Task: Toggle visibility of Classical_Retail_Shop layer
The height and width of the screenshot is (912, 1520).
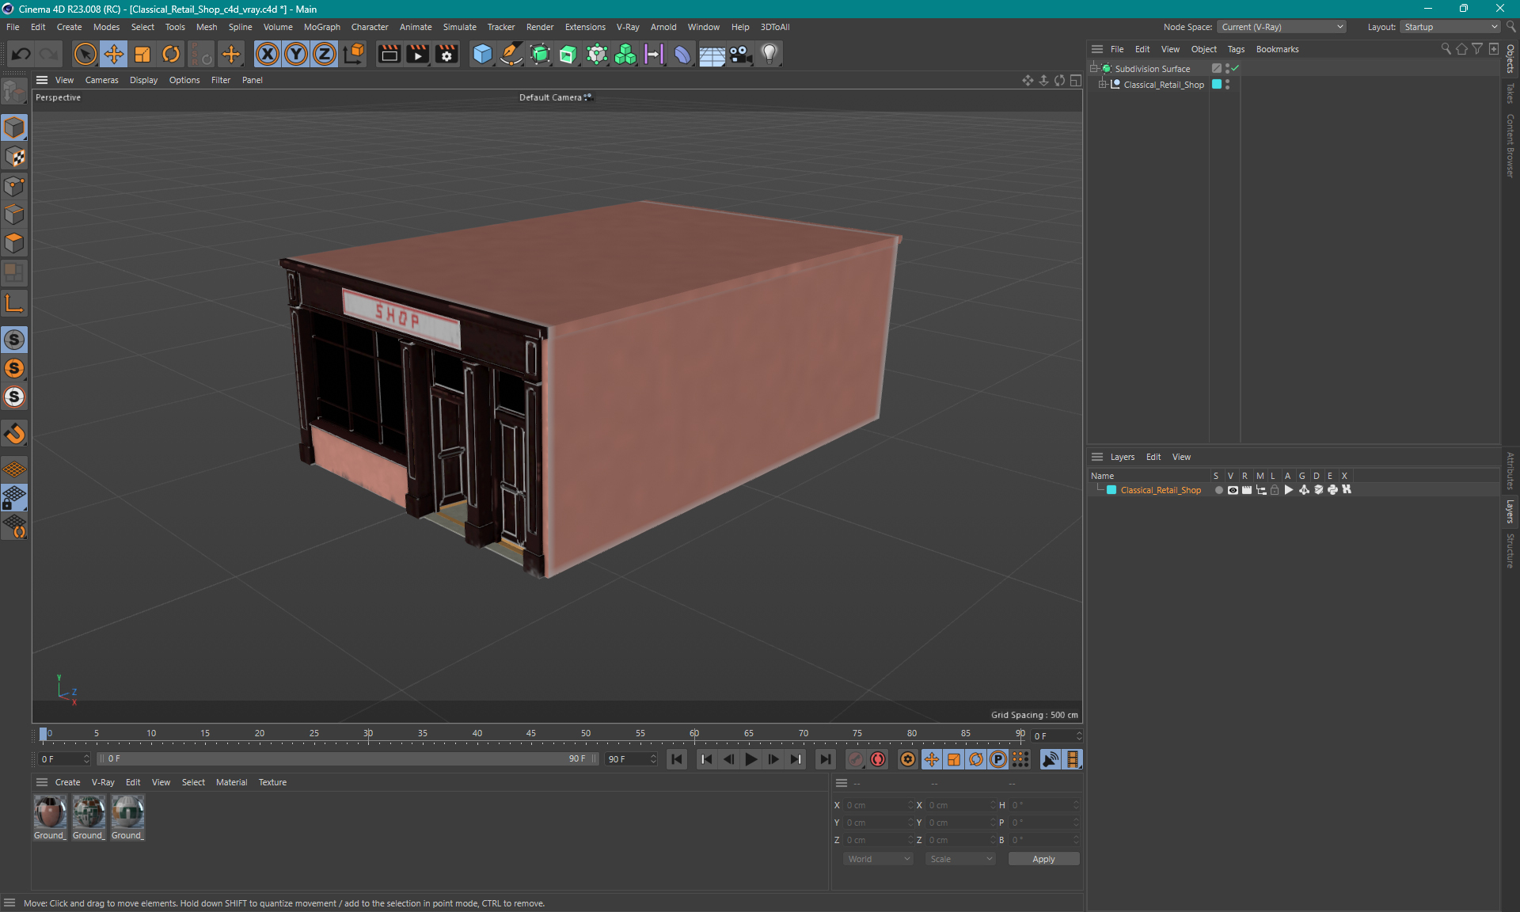Action: pos(1233,490)
